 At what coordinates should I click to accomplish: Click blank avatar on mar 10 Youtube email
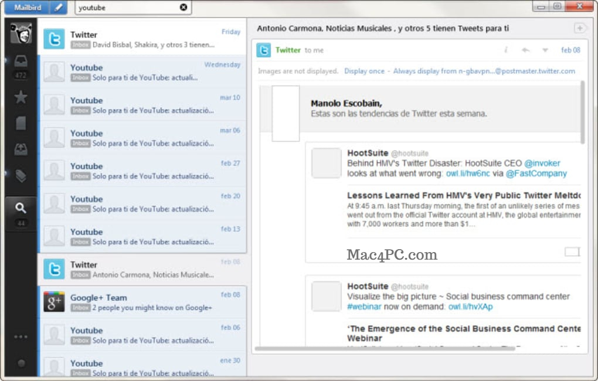tap(54, 104)
